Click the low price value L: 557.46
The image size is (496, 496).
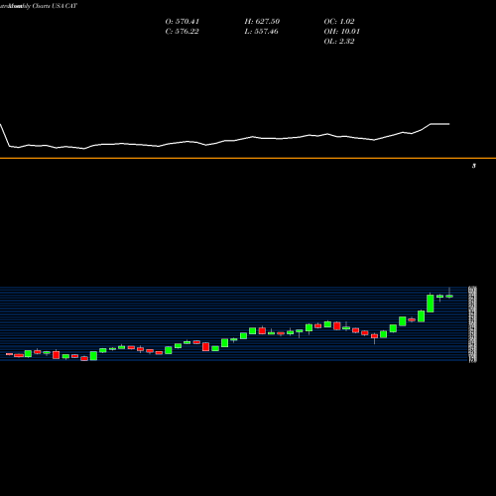(262, 32)
